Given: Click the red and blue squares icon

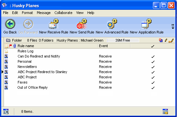Looking at the screenshot, I should (x=161, y=40).
